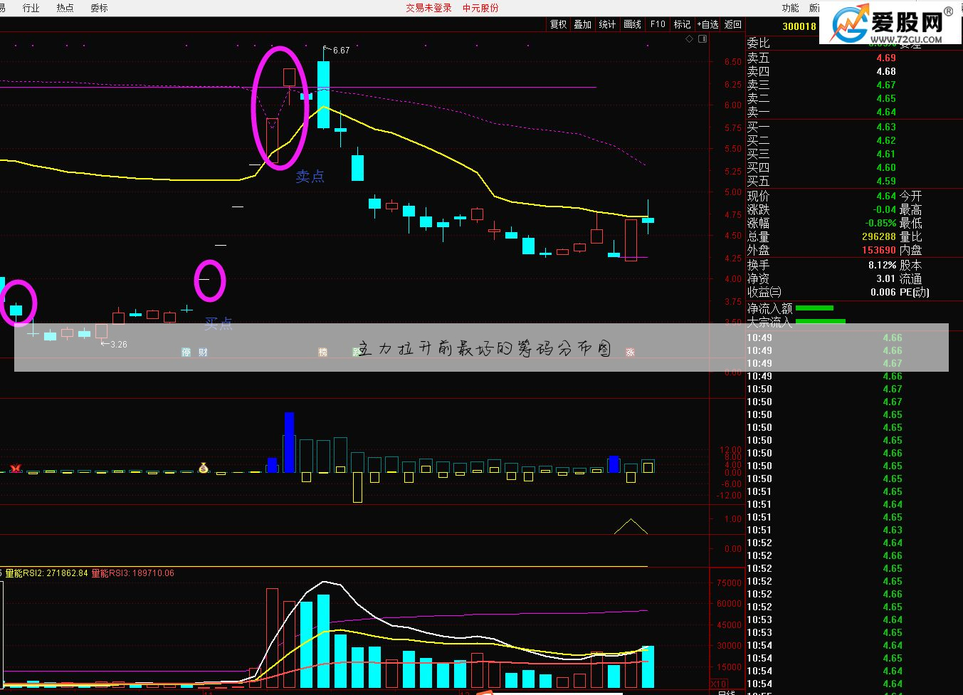Click the red butterfly icon in indicator panel
The width and height of the screenshot is (963, 695).
[15, 469]
